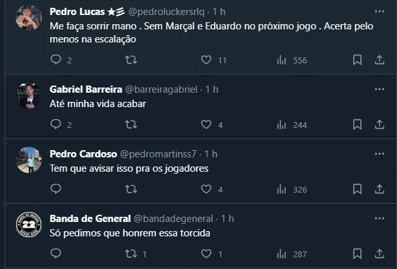Open more options on Pedro Lucas's tweet
Screen dimensions: 397x269
379,12
